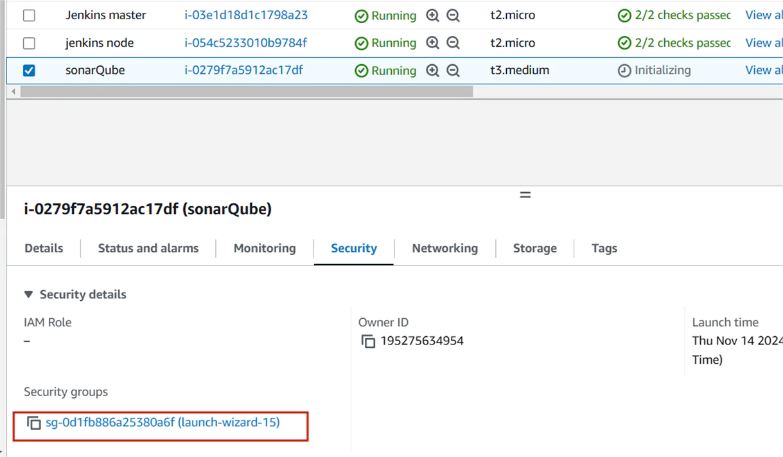Zoom out icon in Jenkins master row
Image resolution: width=783 pixels, height=457 pixels.
point(453,15)
